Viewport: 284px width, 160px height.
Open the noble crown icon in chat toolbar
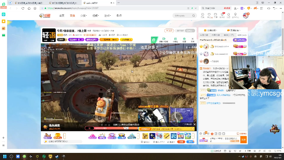coord(212,134)
